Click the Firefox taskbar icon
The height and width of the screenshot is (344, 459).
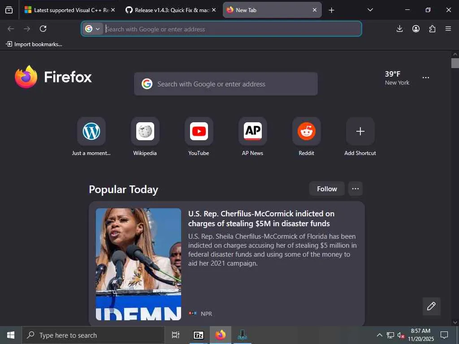221,335
